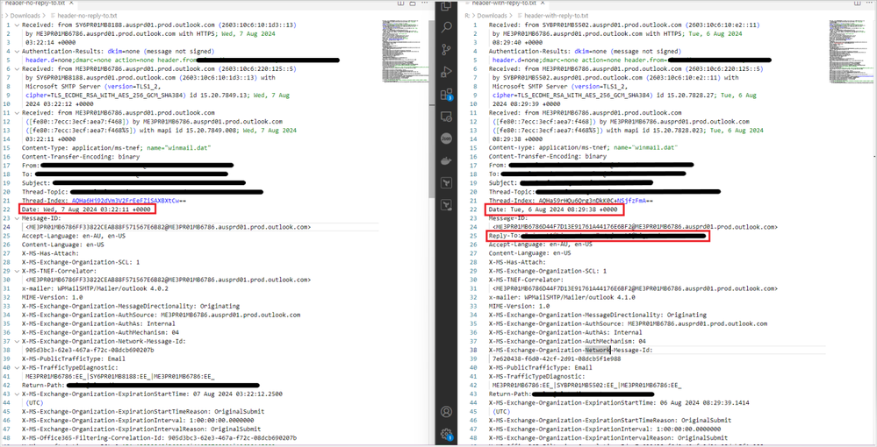Click AuthMechanism: 04 line in right editor
Screen dimensions: 877x447
coord(567,341)
